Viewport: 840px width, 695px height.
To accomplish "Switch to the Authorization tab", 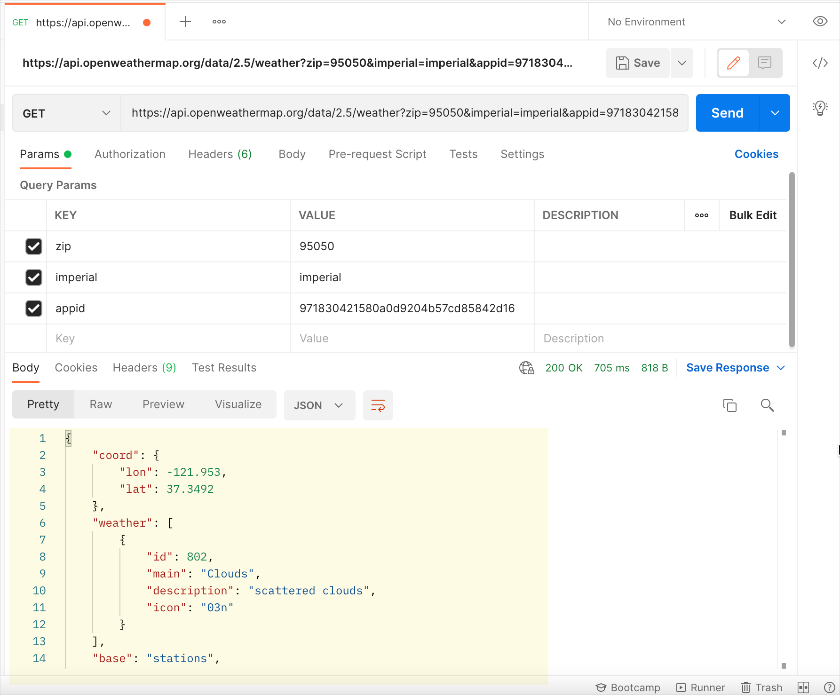I will [x=130, y=154].
